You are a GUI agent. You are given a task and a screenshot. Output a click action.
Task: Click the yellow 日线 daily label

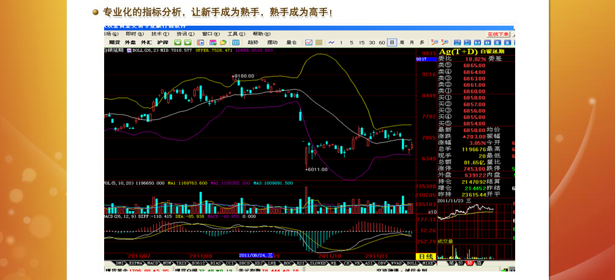425,257
